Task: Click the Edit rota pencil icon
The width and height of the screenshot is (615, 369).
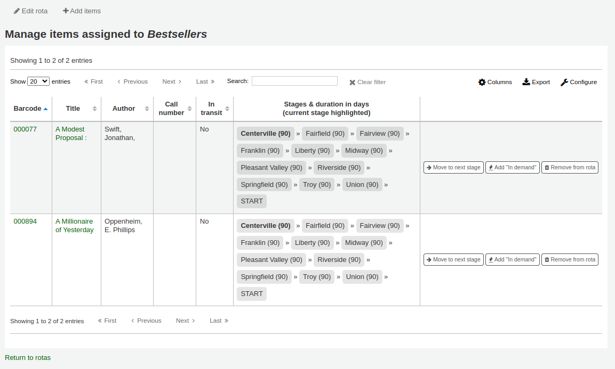Action: pos(17,11)
